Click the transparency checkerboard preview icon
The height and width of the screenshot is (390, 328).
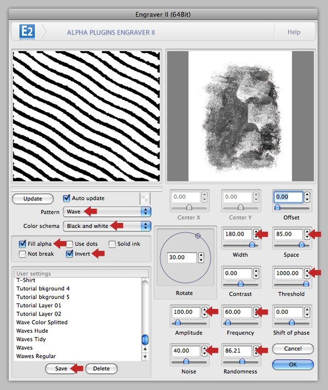(145, 198)
